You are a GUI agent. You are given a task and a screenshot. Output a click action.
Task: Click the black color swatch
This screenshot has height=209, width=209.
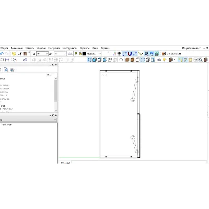[x=84, y=54]
